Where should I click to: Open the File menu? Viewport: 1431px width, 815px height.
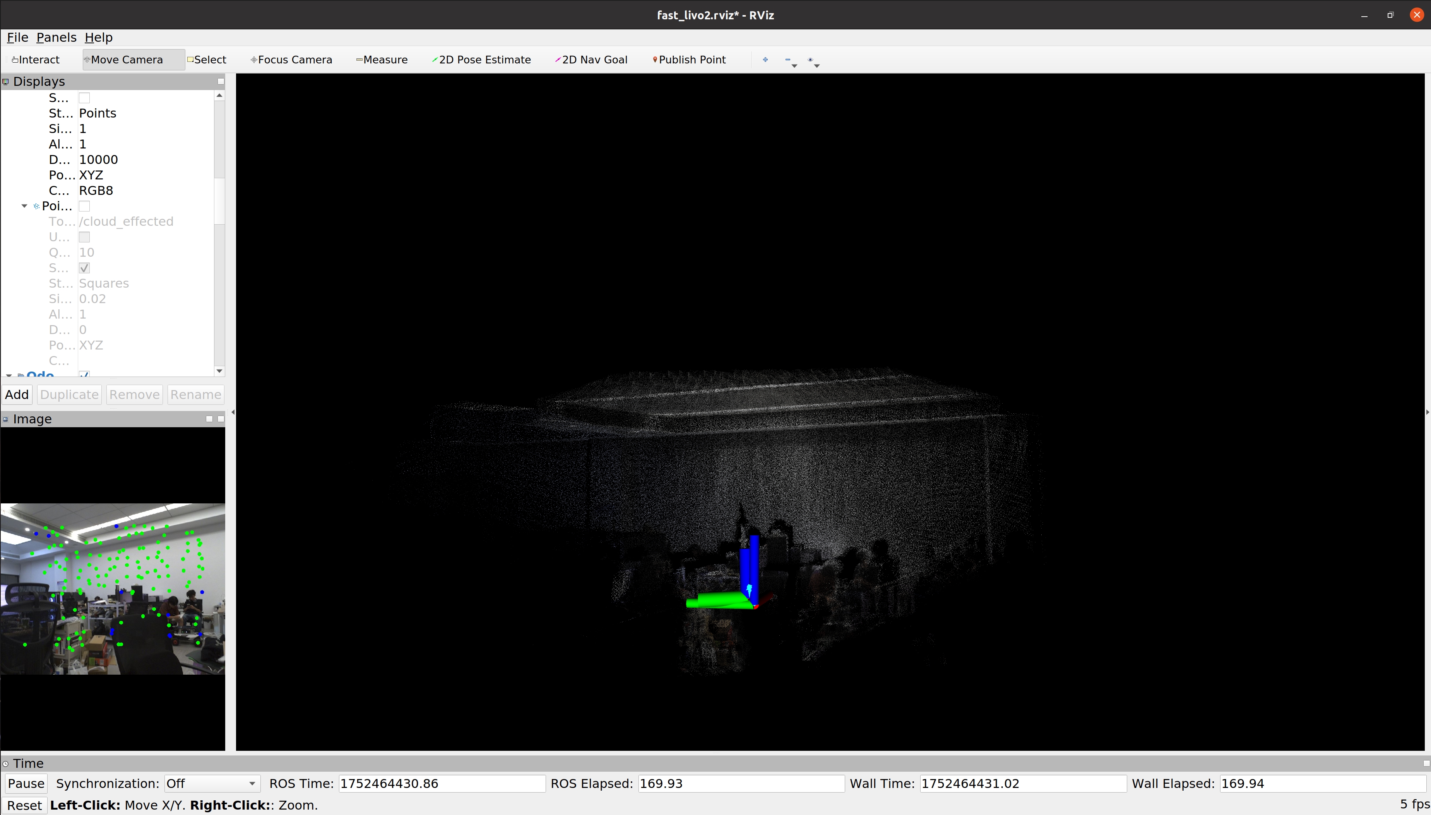(x=17, y=38)
